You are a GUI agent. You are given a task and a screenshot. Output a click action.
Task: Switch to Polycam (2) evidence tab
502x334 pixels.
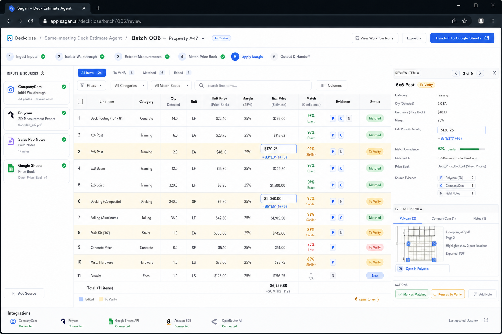[x=408, y=218]
